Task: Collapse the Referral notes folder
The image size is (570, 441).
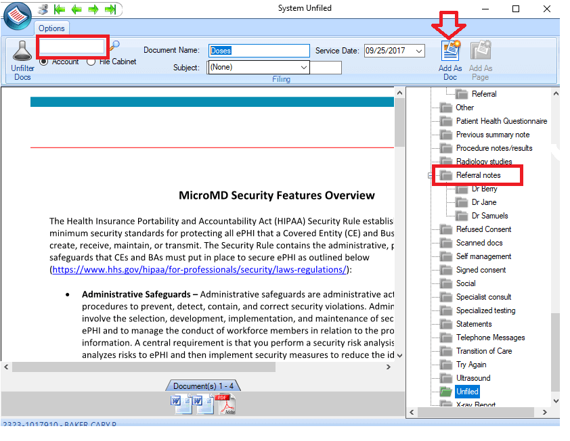Action: 430,175
